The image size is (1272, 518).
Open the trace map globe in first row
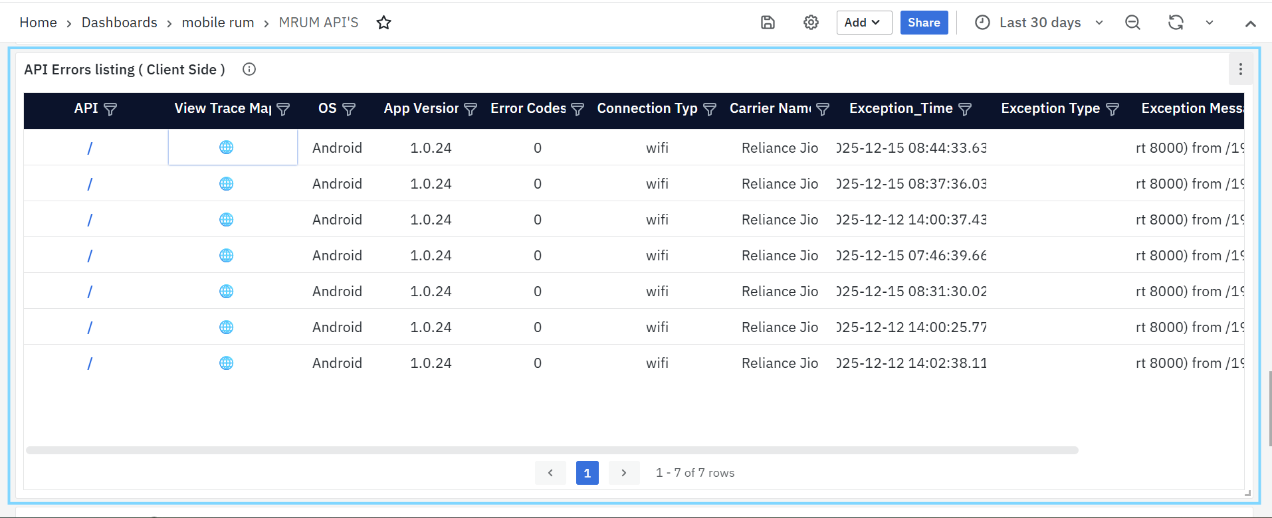pos(226,147)
